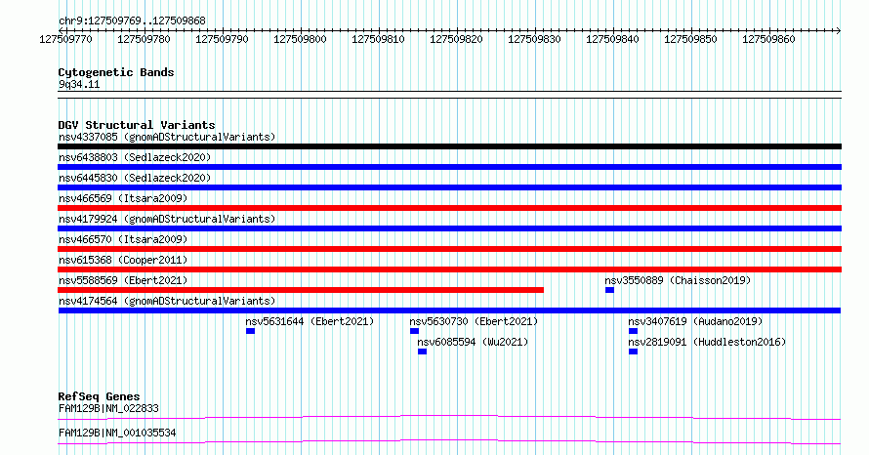Open variant label nsv3550889 (Chaisson2019)
Image resolution: width=869 pixels, height=455 pixels.
point(678,280)
